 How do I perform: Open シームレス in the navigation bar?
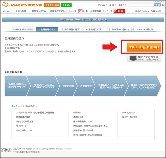pyautogui.click(x=107, y=11)
